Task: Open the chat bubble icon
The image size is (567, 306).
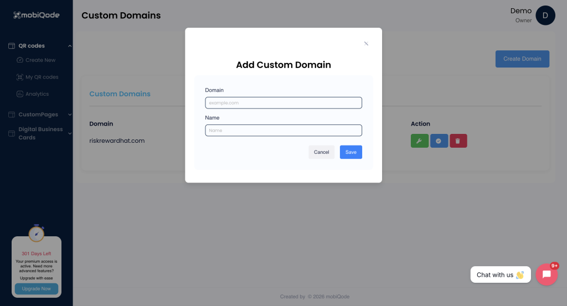Action: [547, 274]
